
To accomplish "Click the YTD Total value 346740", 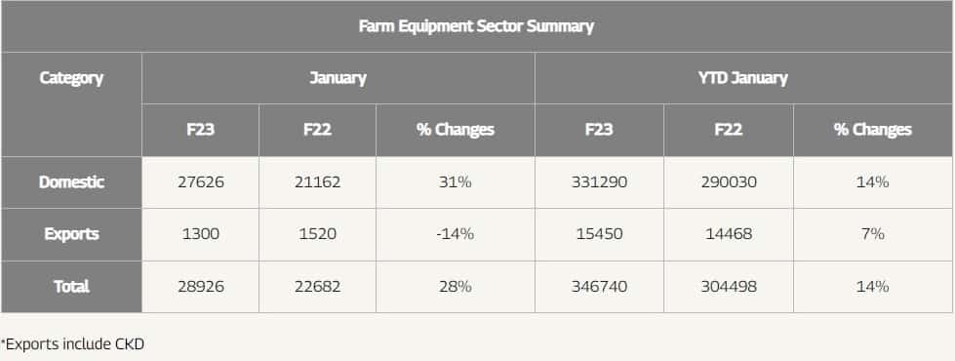I will click(x=599, y=286).
